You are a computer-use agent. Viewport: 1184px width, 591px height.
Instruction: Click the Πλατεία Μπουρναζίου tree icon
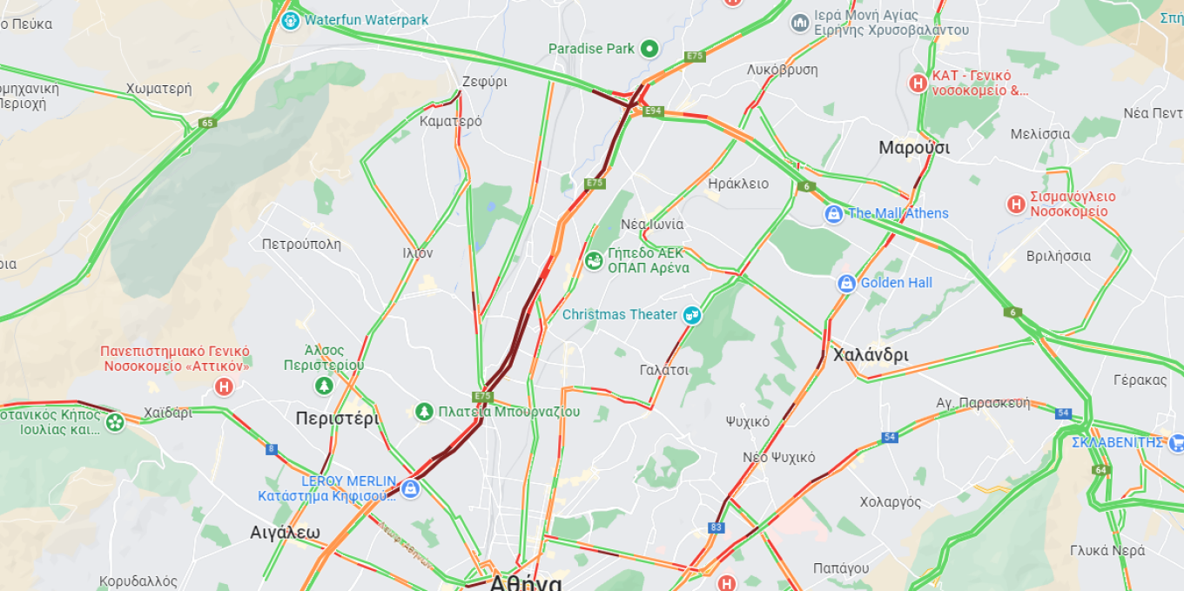[x=424, y=411]
